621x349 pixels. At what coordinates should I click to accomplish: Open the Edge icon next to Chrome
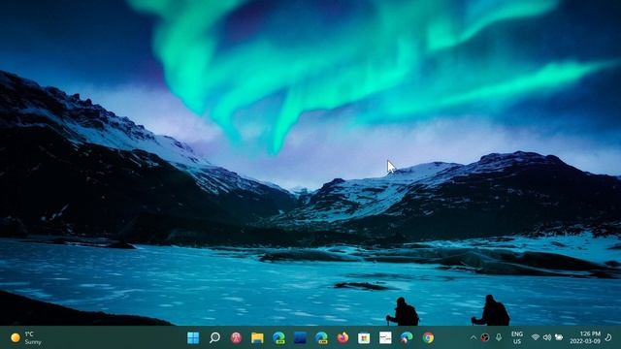coord(407,338)
